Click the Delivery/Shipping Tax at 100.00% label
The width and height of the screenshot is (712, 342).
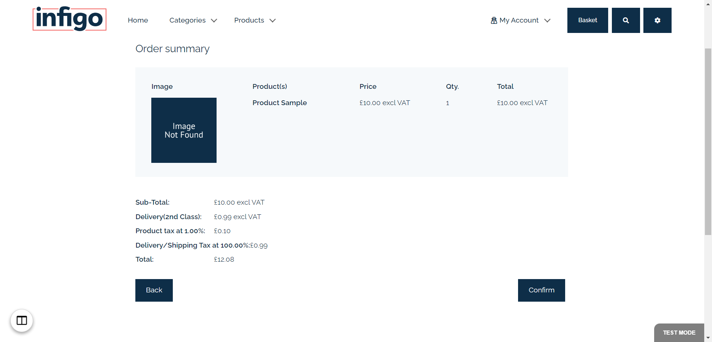point(192,245)
